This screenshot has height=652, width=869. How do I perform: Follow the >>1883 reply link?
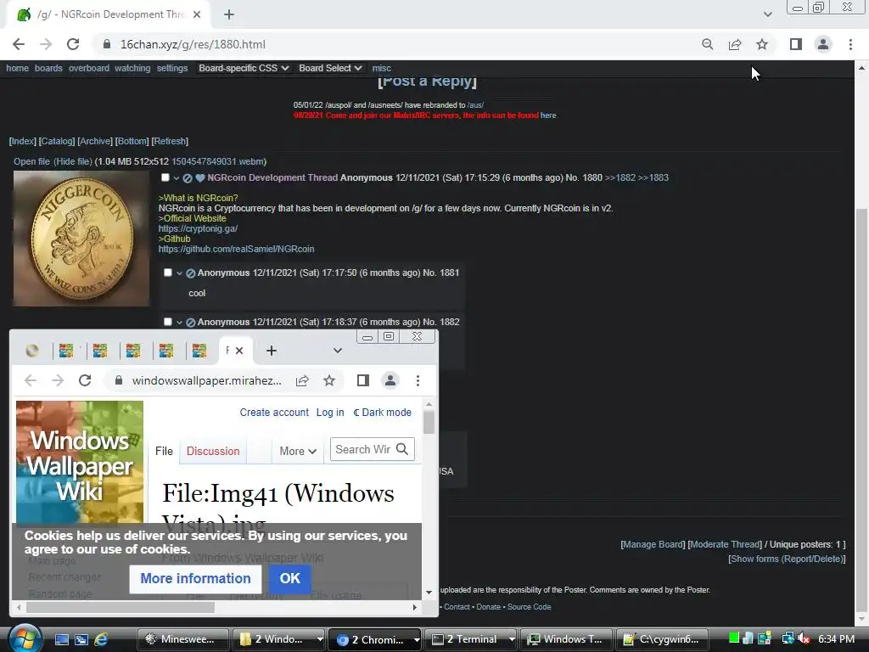[x=653, y=178]
